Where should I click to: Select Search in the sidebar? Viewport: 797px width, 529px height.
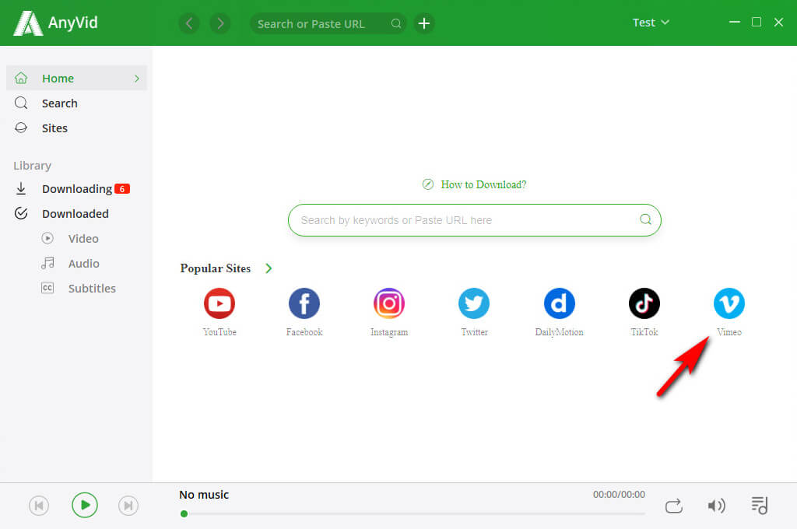pos(77,103)
